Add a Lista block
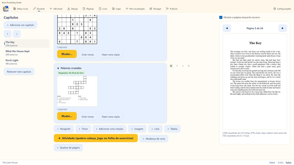The height and width of the screenshot is (165, 294). [155, 129]
